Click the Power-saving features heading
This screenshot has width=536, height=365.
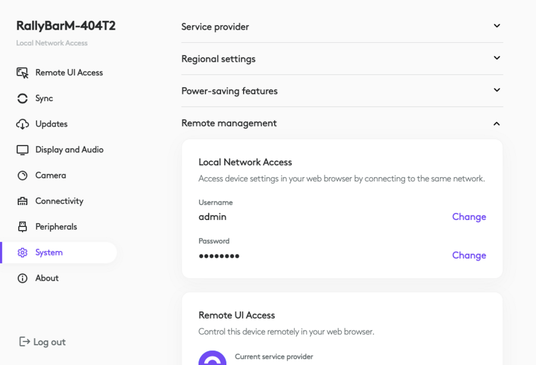coord(229,91)
